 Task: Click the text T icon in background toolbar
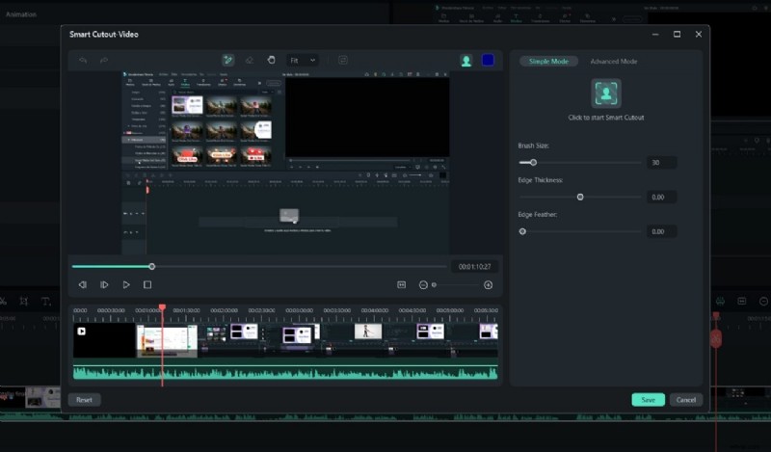tap(45, 302)
